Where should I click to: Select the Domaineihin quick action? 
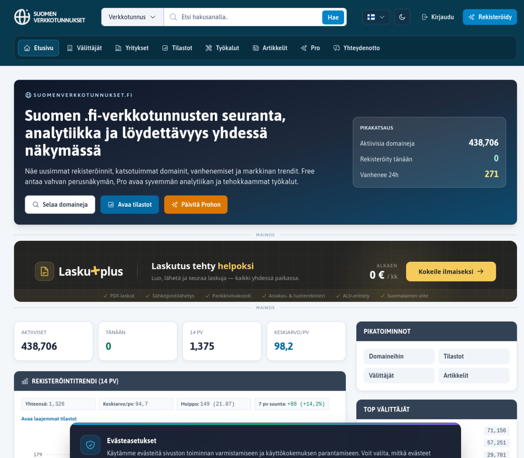[x=399, y=356]
